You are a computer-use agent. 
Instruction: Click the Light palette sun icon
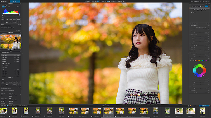pos(193,6)
